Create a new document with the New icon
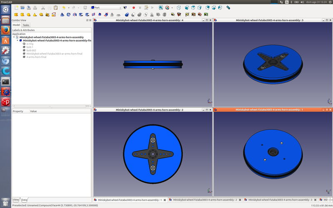 pos(16,7)
